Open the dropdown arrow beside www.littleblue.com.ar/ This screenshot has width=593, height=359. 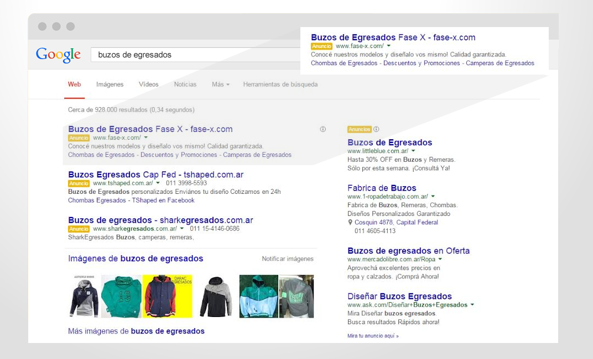(413, 151)
